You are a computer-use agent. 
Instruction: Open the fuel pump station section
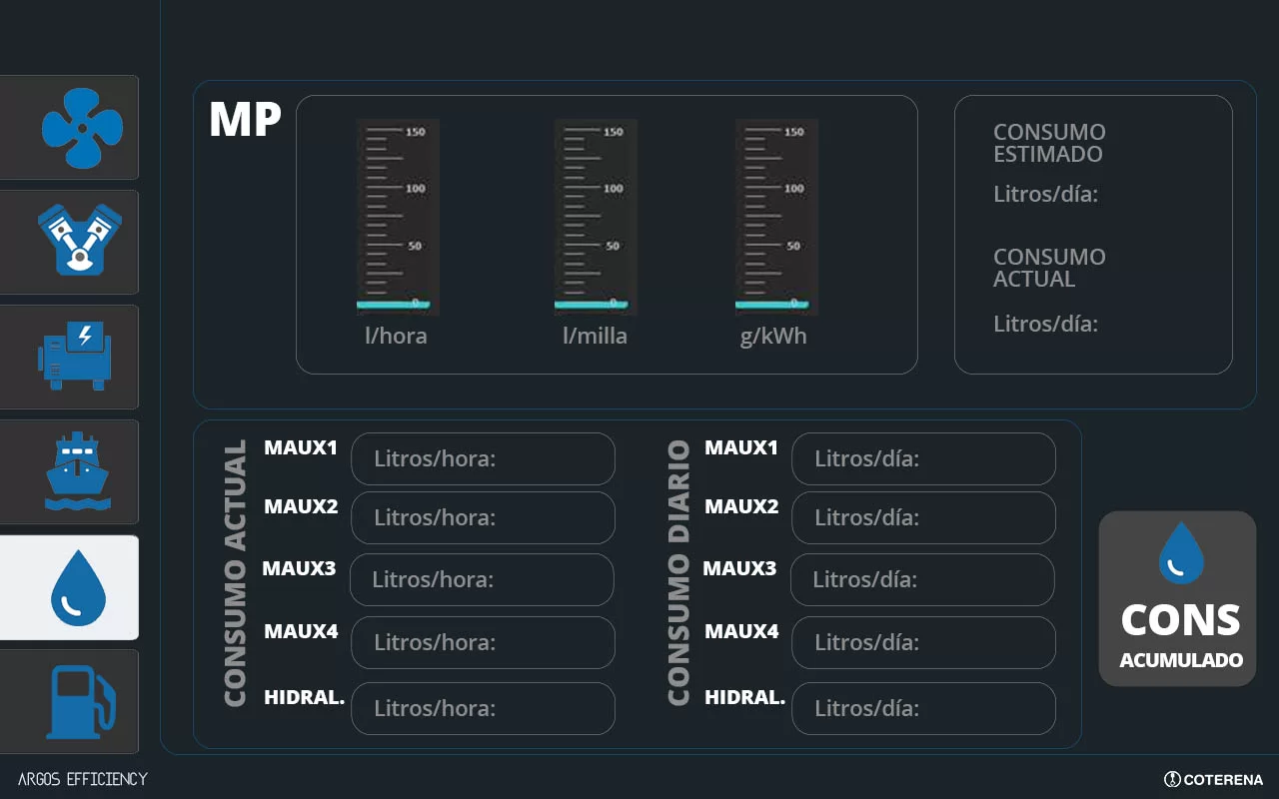[x=80, y=701]
